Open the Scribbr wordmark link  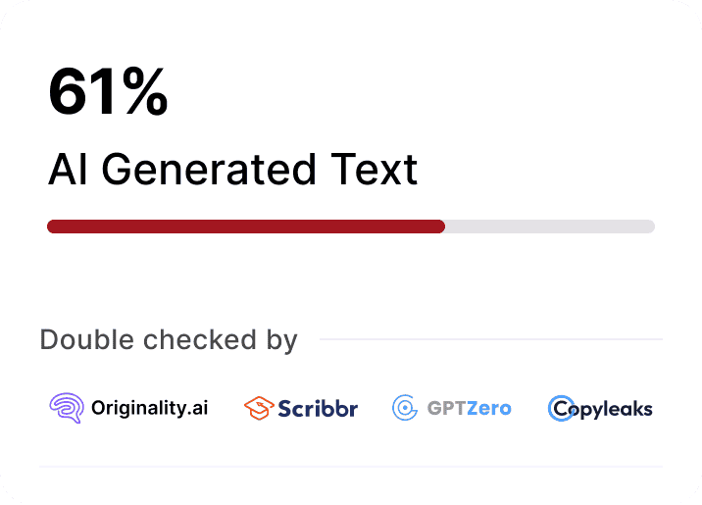(x=317, y=408)
